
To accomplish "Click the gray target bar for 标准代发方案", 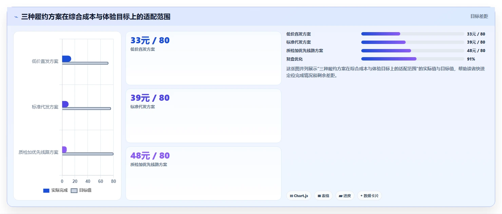I will click(x=86, y=109).
